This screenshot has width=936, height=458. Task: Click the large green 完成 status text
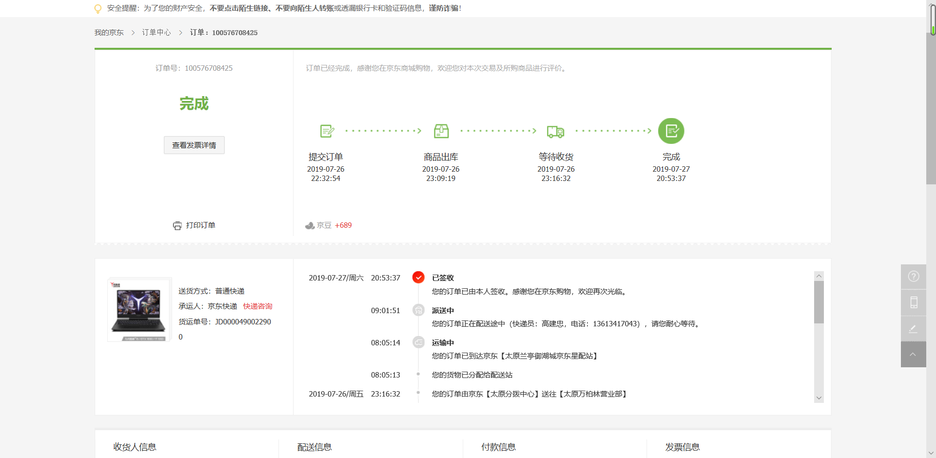(x=194, y=103)
